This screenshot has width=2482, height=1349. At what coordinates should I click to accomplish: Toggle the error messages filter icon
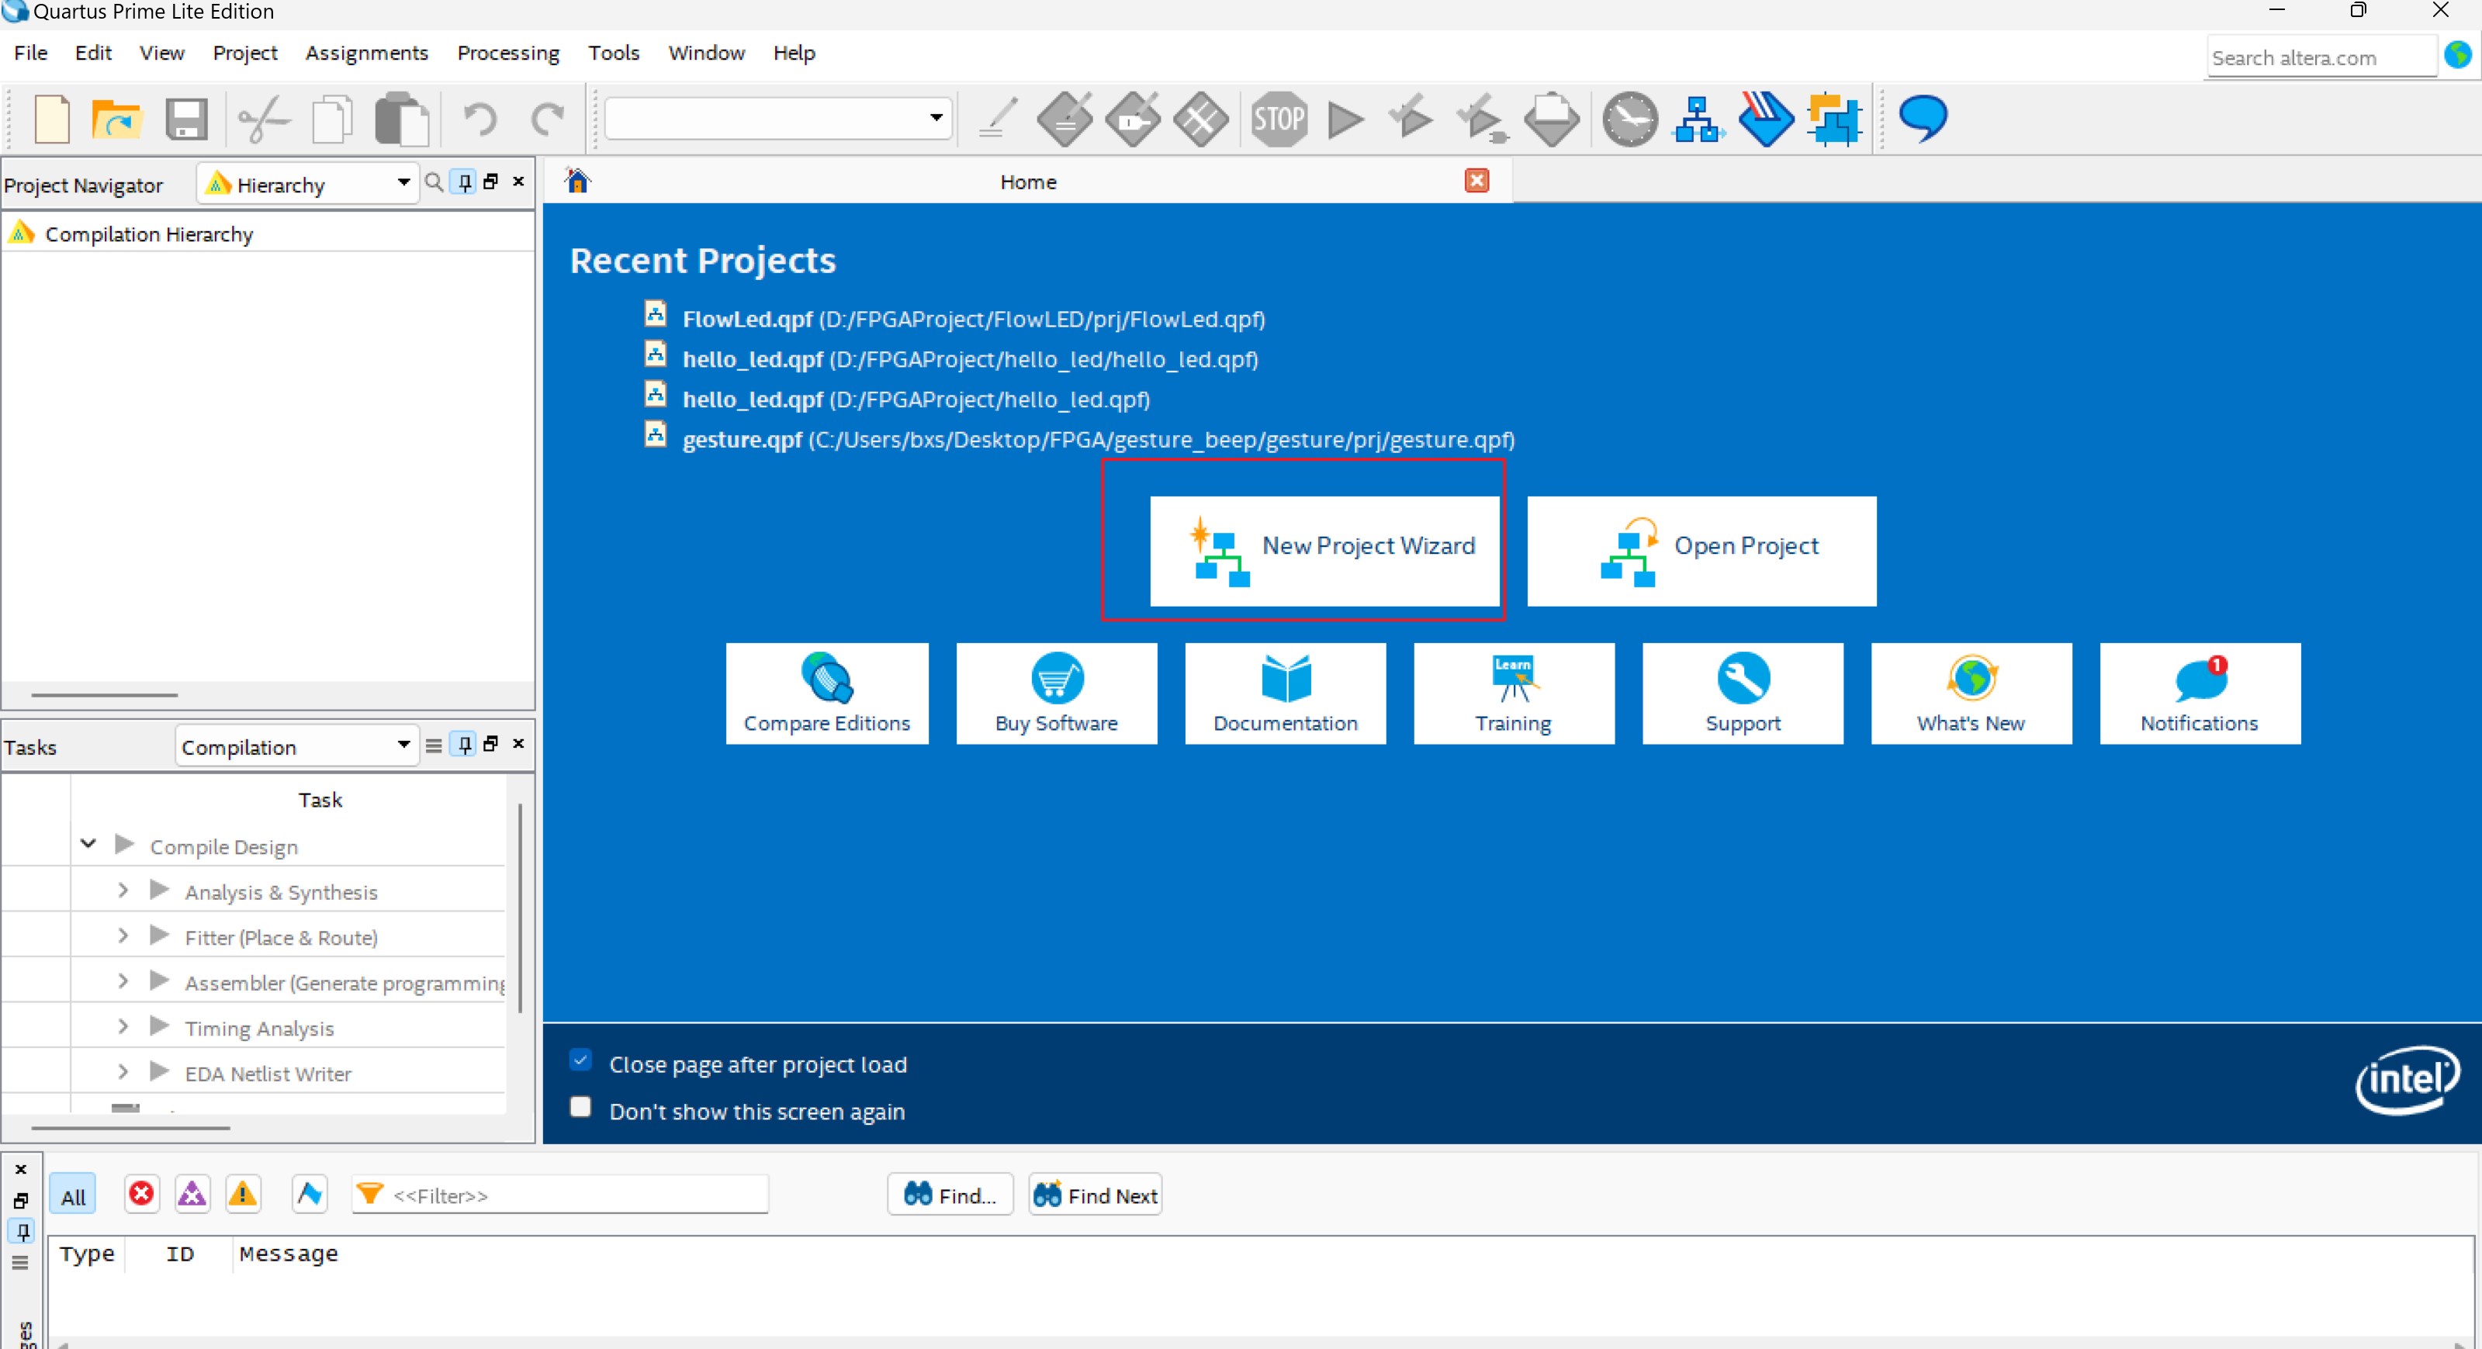[x=142, y=1194]
